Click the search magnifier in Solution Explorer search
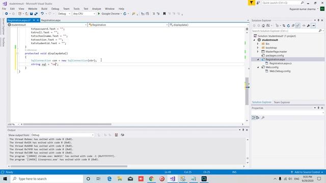Screen dimensions: 326x183 click(x=320, y=30)
